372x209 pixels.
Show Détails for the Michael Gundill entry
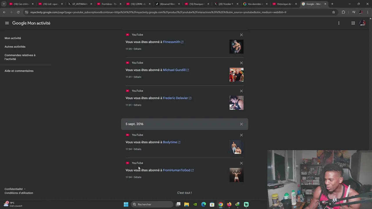(137, 77)
